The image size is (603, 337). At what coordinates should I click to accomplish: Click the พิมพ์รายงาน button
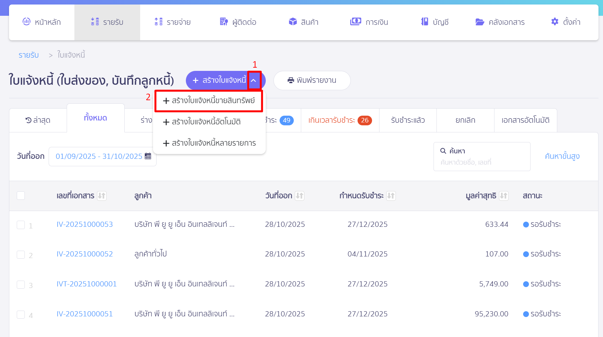tap(312, 80)
